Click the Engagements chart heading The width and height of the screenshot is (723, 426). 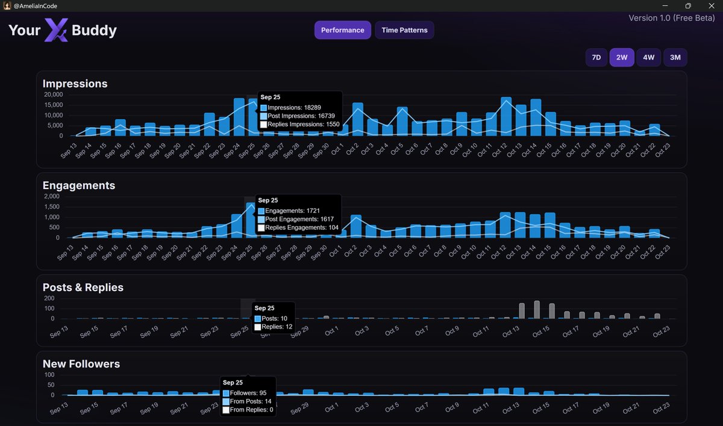(x=79, y=185)
